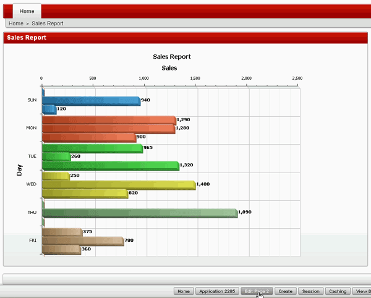The image size is (371, 298).
Task: Click the 1,000 tick label
Action: tap(143, 79)
